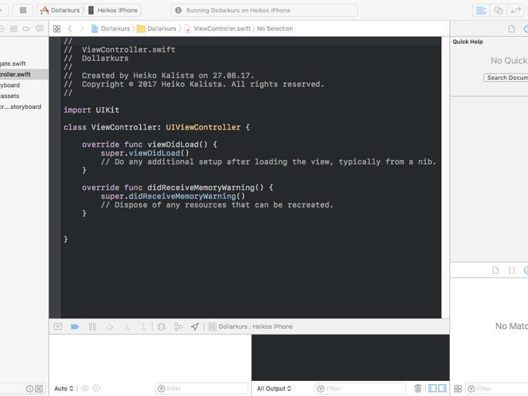This screenshot has height=396, width=528.
Task: Focus the variables view Filter field
Action: point(202,388)
